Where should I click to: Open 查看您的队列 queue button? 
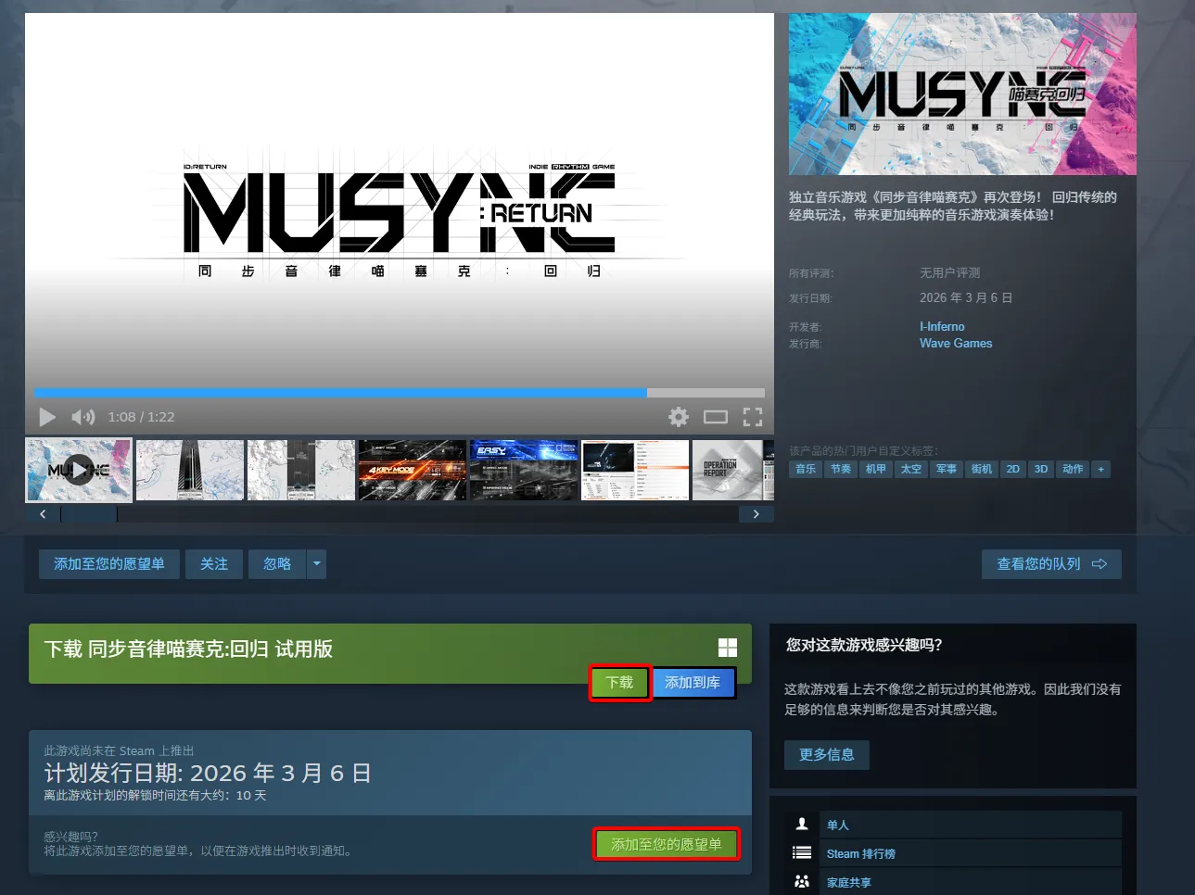coord(1051,564)
